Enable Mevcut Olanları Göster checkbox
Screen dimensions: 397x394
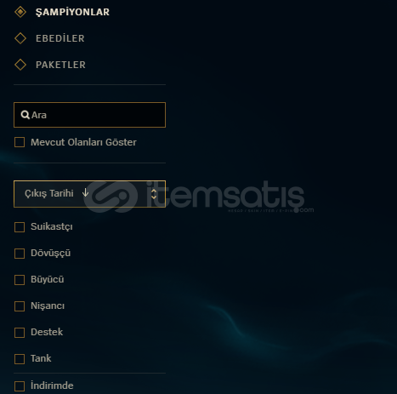click(20, 142)
